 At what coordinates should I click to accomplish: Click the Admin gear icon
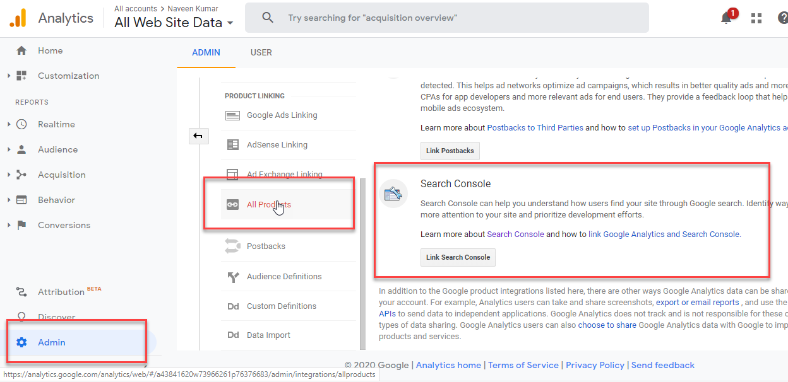(21, 342)
